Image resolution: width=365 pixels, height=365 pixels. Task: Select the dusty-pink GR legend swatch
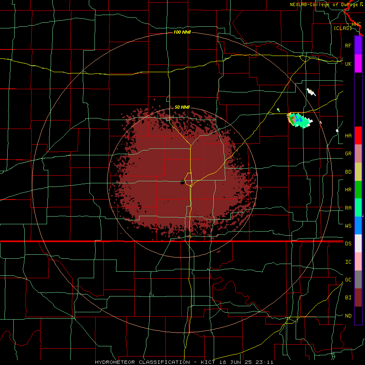click(x=358, y=153)
